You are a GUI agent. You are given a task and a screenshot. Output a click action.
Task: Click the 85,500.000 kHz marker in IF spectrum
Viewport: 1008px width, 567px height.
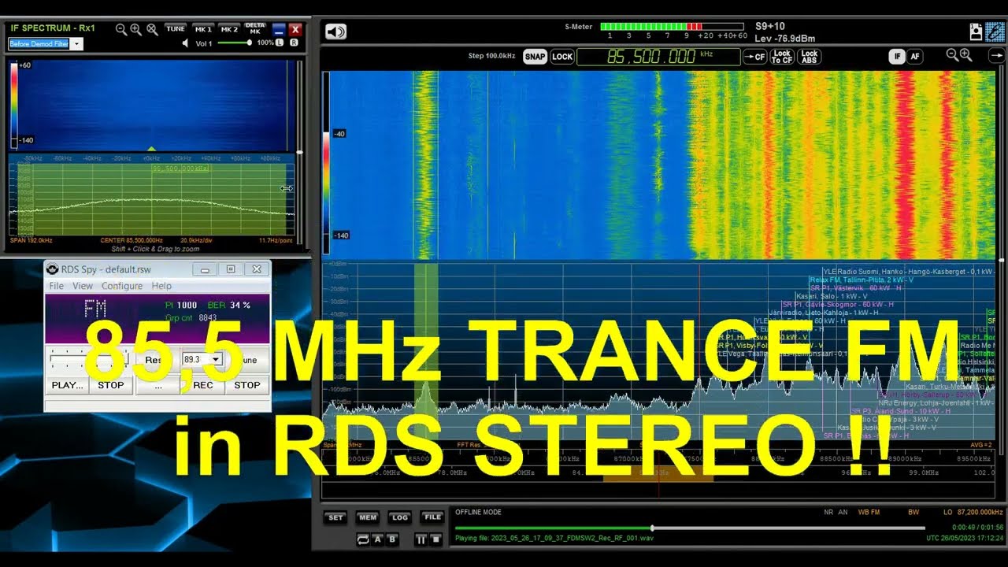(x=180, y=169)
